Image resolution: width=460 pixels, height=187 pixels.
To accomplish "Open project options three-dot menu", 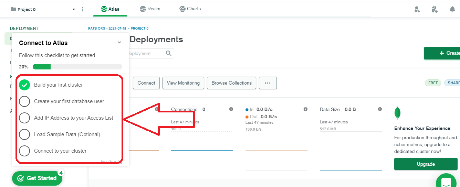I will coord(83,9).
